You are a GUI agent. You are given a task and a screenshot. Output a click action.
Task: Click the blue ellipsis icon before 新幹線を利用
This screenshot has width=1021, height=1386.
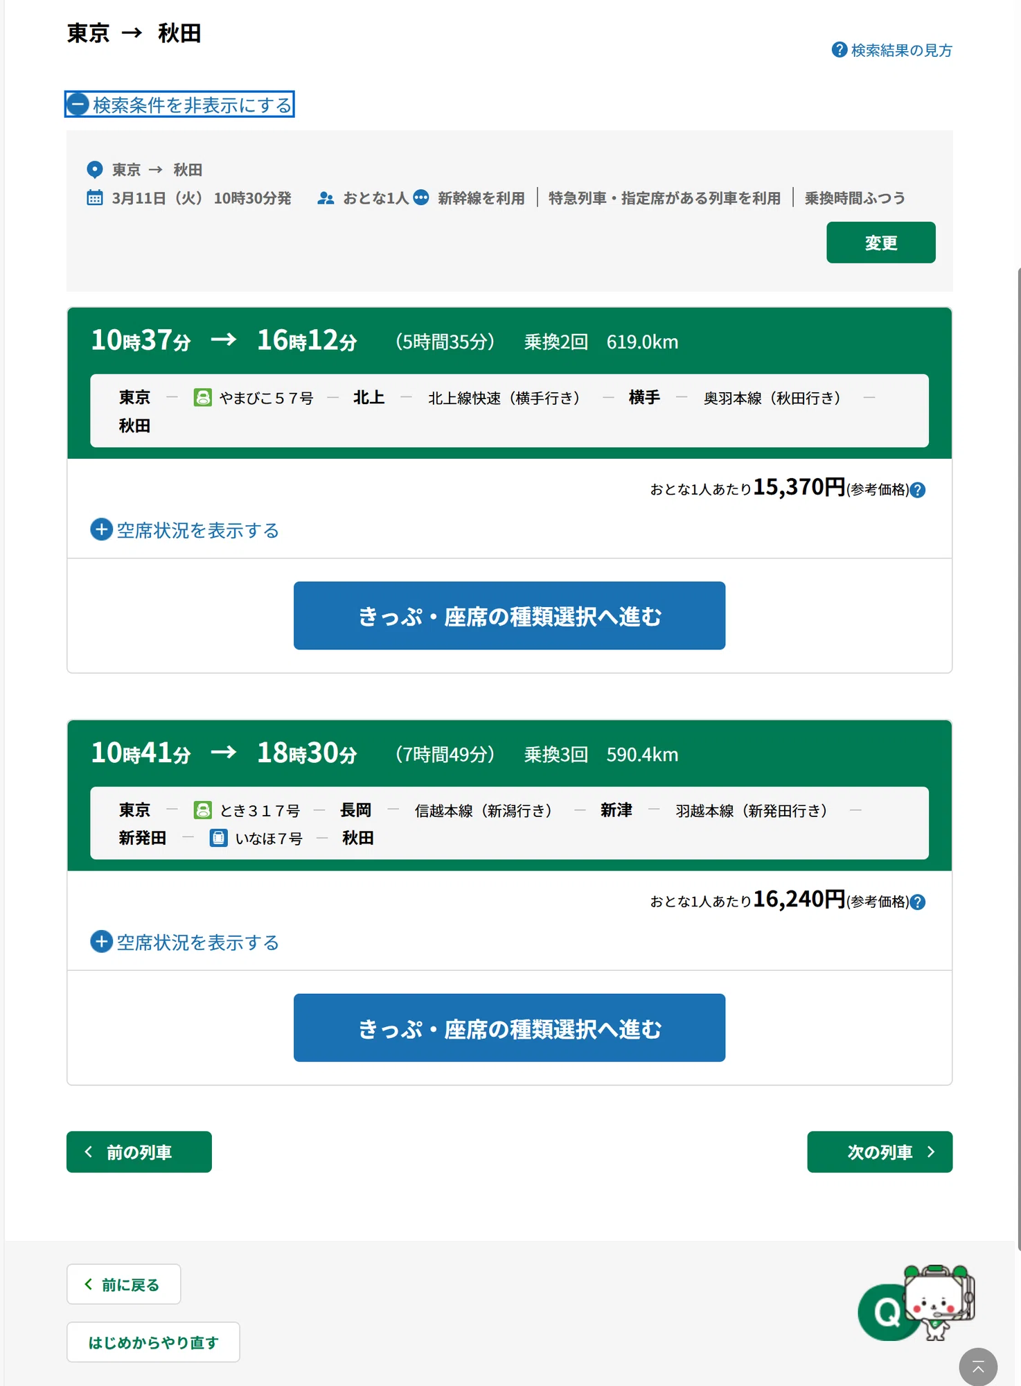(x=421, y=198)
